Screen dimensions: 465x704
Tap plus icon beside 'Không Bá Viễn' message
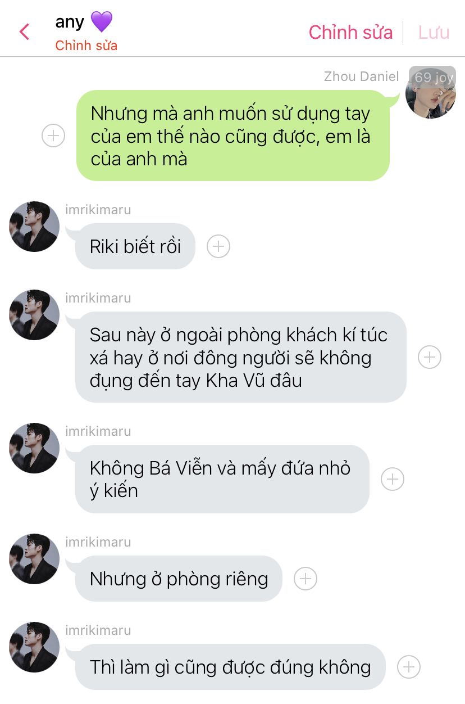click(x=393, y=479)
